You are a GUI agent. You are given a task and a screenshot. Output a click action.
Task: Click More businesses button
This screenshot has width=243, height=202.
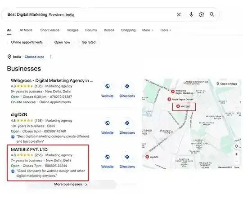click(x=71, y=184)
